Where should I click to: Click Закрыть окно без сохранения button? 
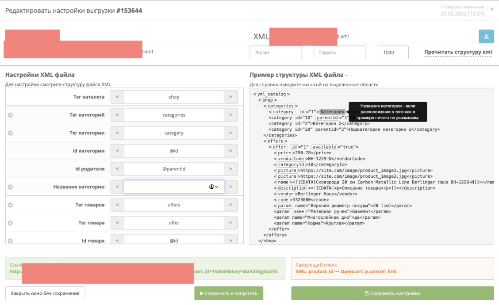[x=45, y=293]
